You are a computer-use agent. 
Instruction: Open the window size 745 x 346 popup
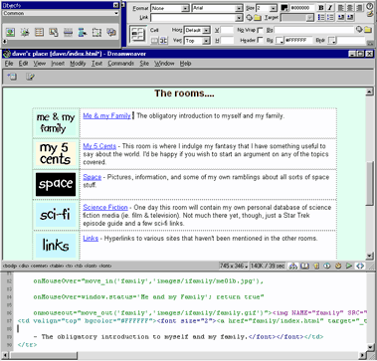click(x=234, y=266)
